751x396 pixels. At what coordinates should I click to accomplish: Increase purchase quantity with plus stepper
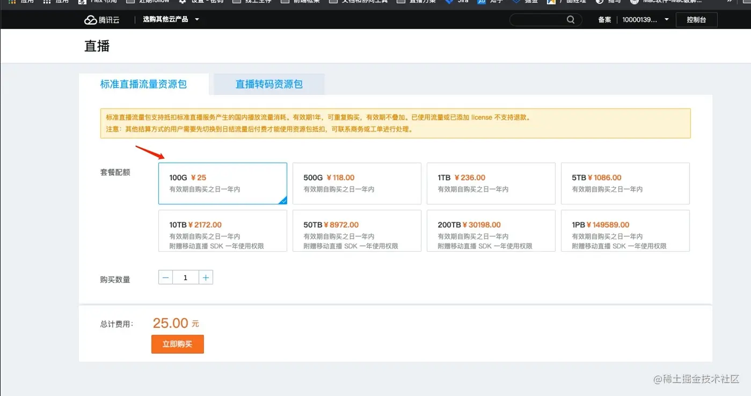(206, 277)
